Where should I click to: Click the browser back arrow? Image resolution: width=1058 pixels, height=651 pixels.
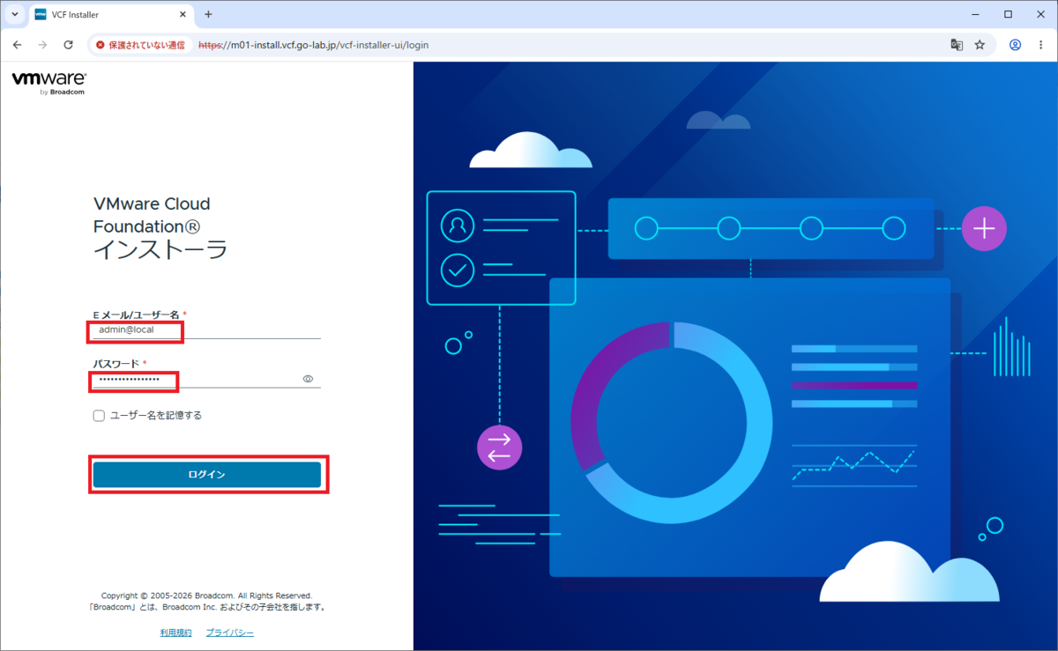click(17, 45)
